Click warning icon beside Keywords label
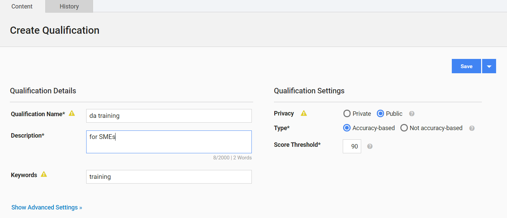Image resolution: width=507 pixels, height=218 pixels. coord(44,174)
